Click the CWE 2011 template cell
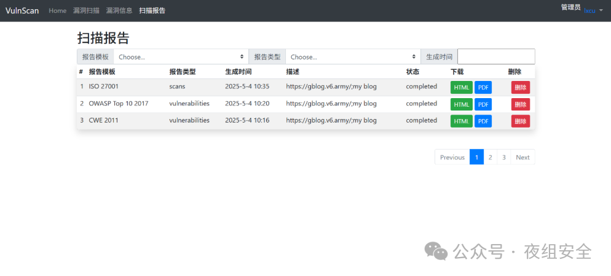Screen dimensions: 611x276 103,120
